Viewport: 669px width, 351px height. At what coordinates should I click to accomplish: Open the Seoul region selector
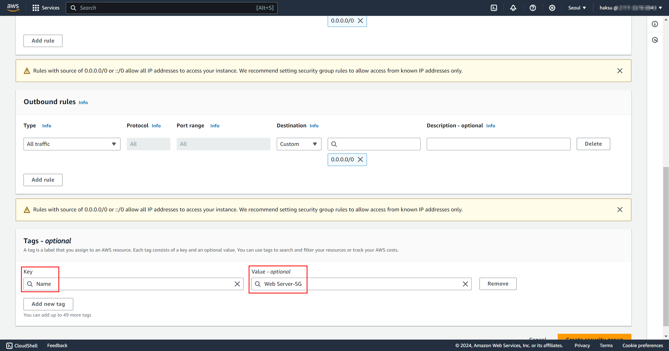click(x=577, y=8)
